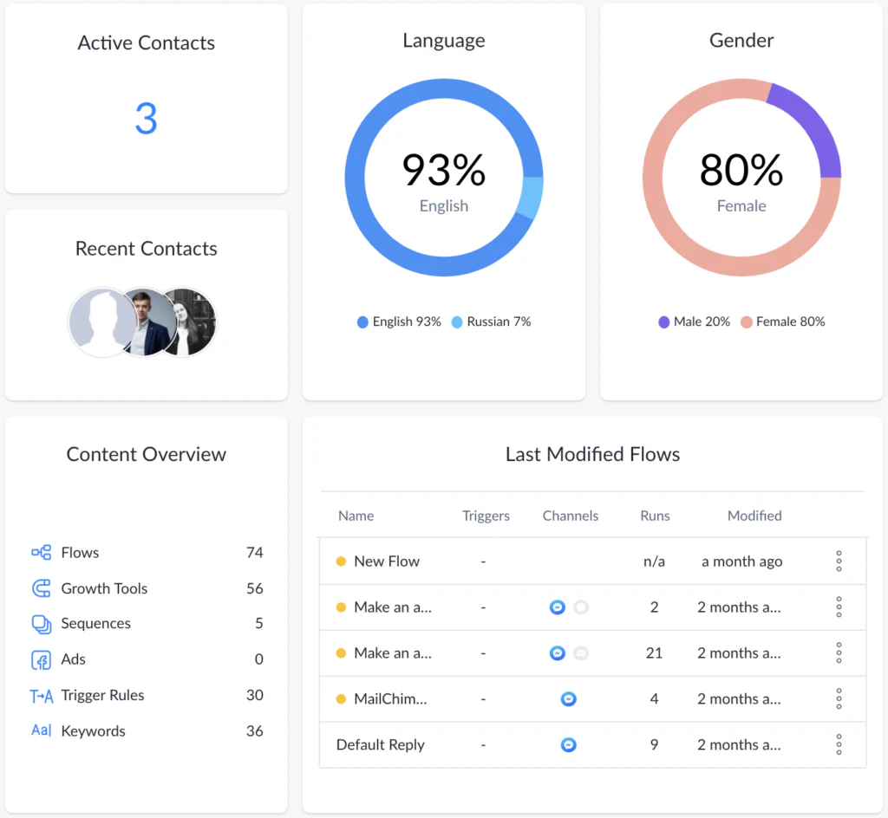
Task: Open options menu for New Flow row
Action: tap(839, 562)
